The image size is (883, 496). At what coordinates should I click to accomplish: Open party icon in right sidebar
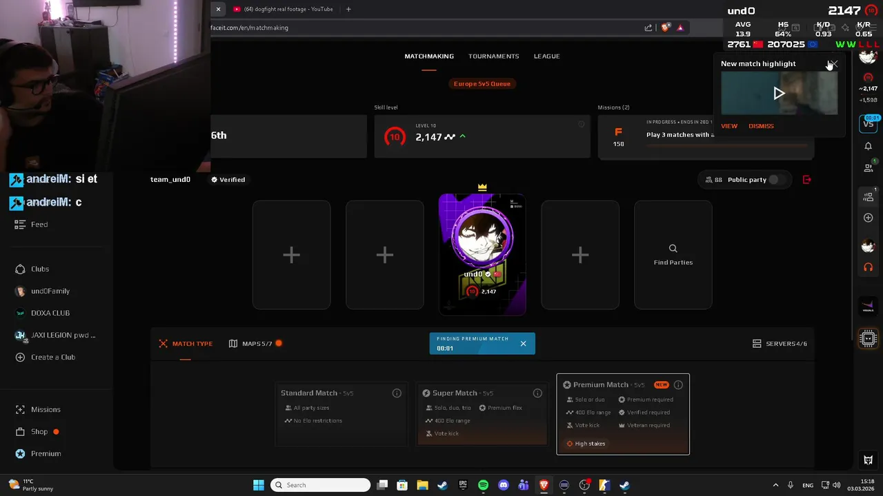click(x=868, y=196)
